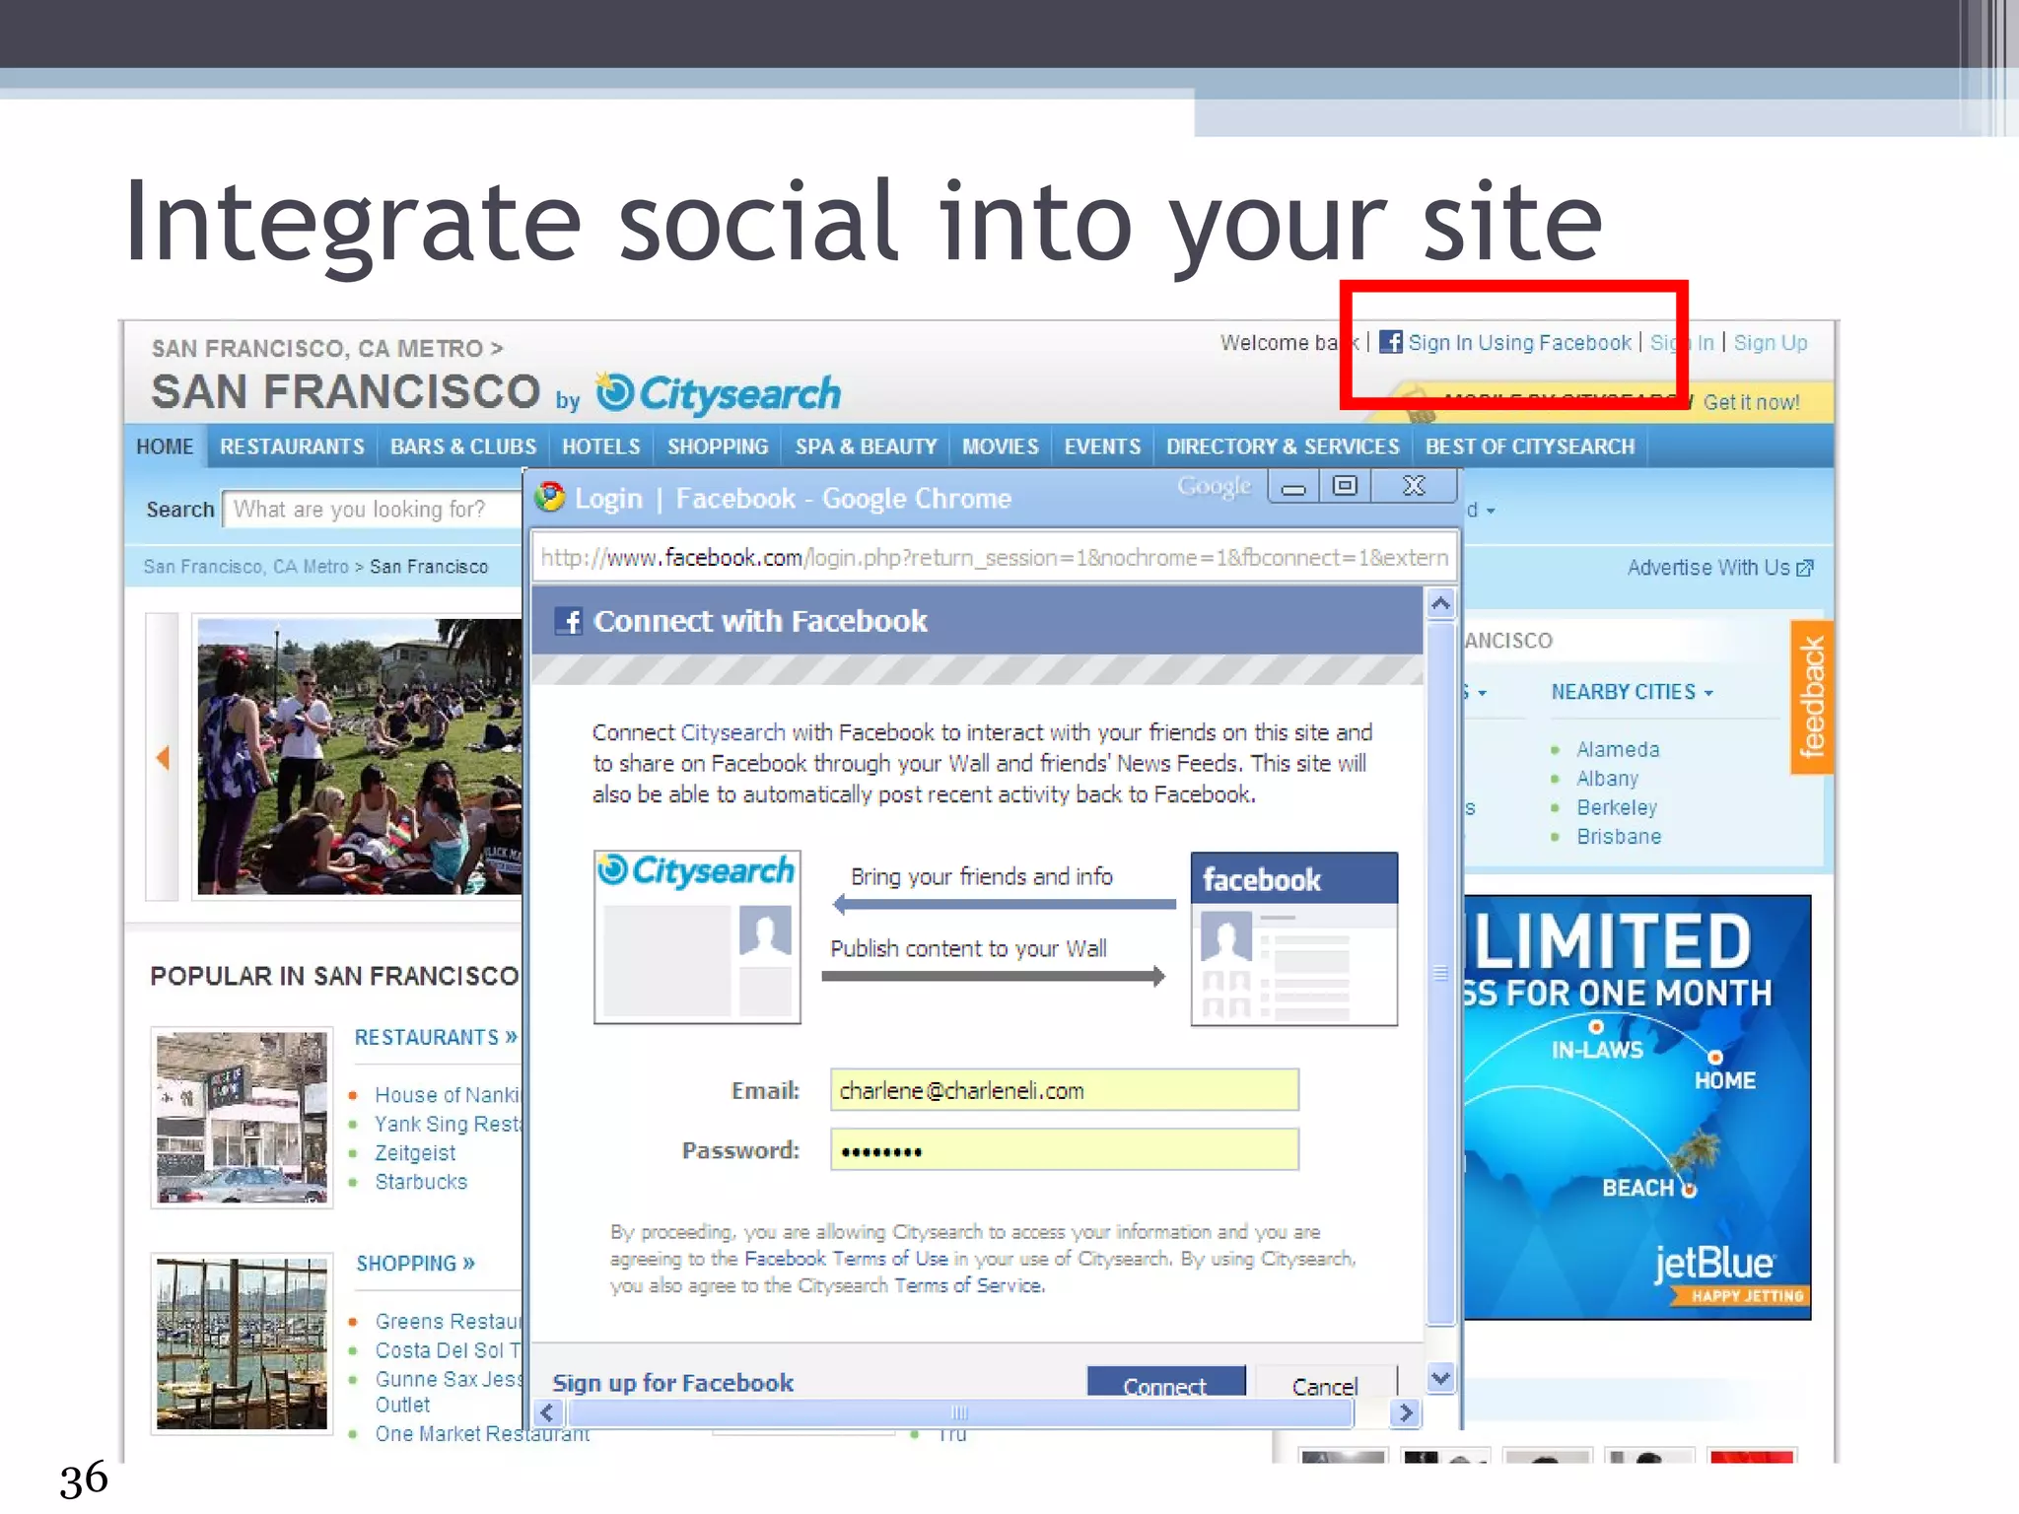Click the park crowd slideshow photo
The height and width of the screenshot is (1514, 2019).
point(360,756)
